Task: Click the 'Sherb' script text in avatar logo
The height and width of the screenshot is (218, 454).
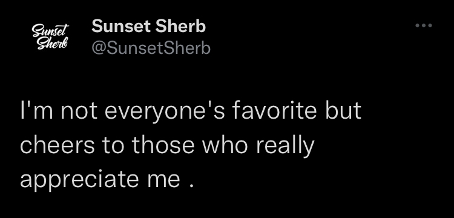Action: tap(52, 44)
